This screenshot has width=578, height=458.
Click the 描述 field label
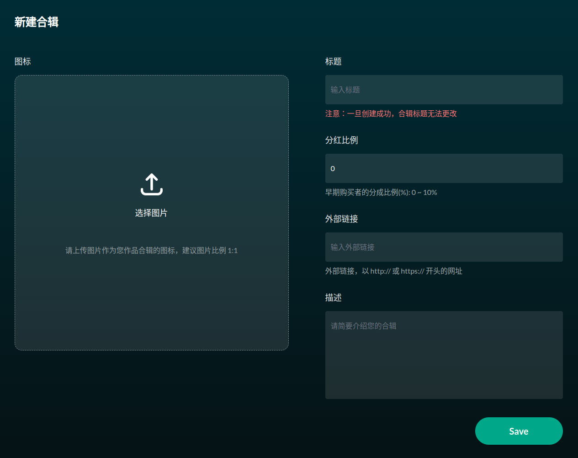(x=333, y=297)
